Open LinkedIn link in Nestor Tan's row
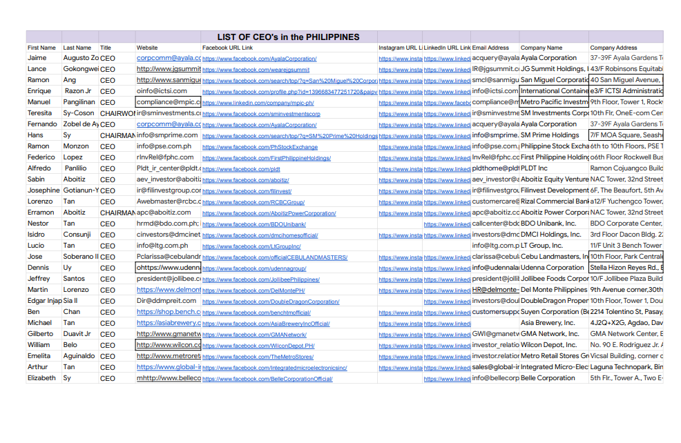681x443 pixels. point(447,224)
